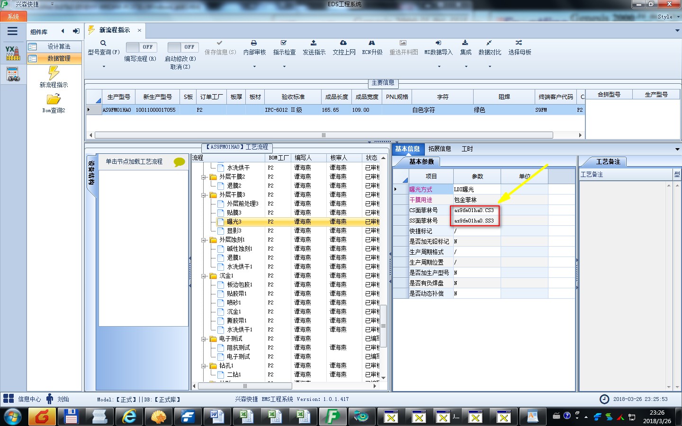Open the hamburger menu in sidebar

pyautogui.click(x=12, y=31)
